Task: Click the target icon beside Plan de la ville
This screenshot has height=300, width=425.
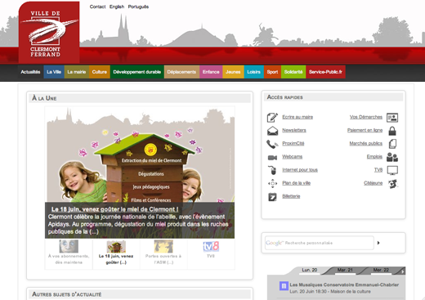Action: point(272,183)
